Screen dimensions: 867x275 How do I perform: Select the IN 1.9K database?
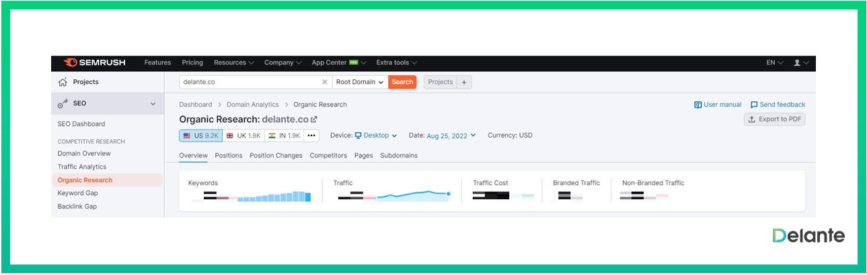(284, 135)
